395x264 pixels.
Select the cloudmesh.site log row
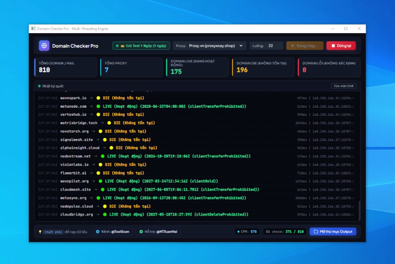[196, 190]
